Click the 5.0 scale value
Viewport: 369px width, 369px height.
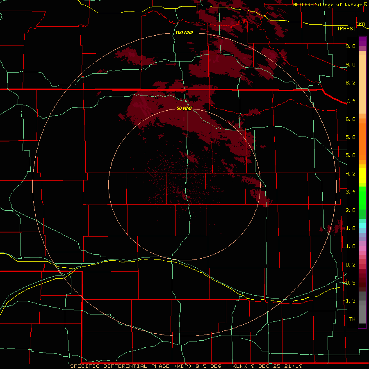(x=351, y=155)
